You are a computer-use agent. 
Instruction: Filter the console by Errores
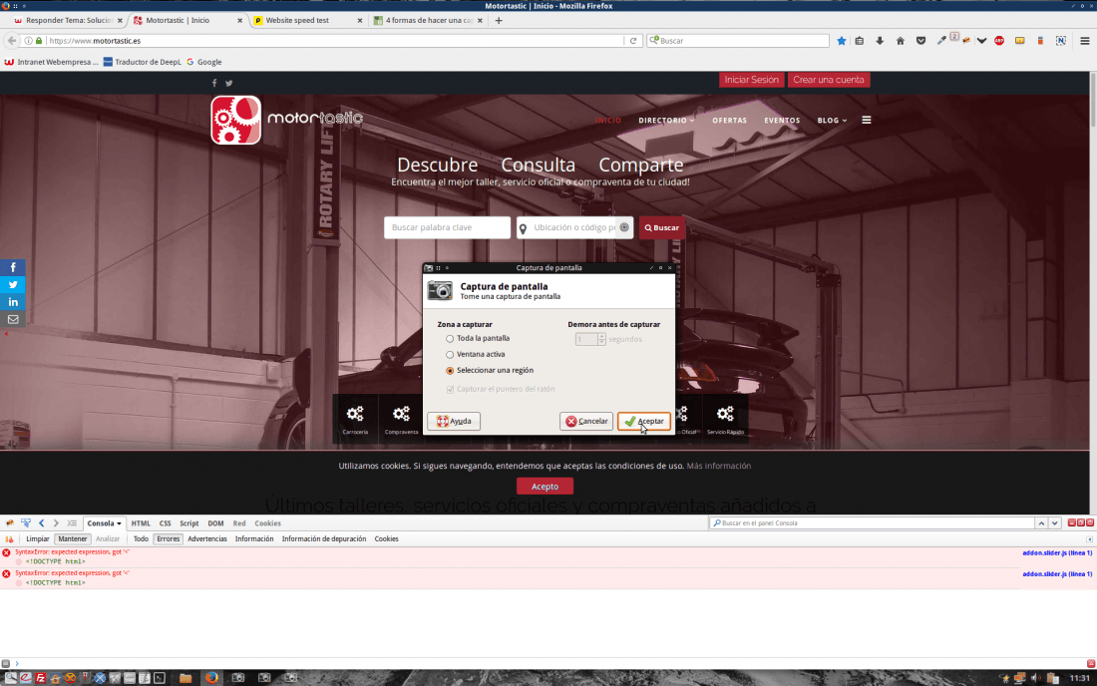click(x=168, y=539)
